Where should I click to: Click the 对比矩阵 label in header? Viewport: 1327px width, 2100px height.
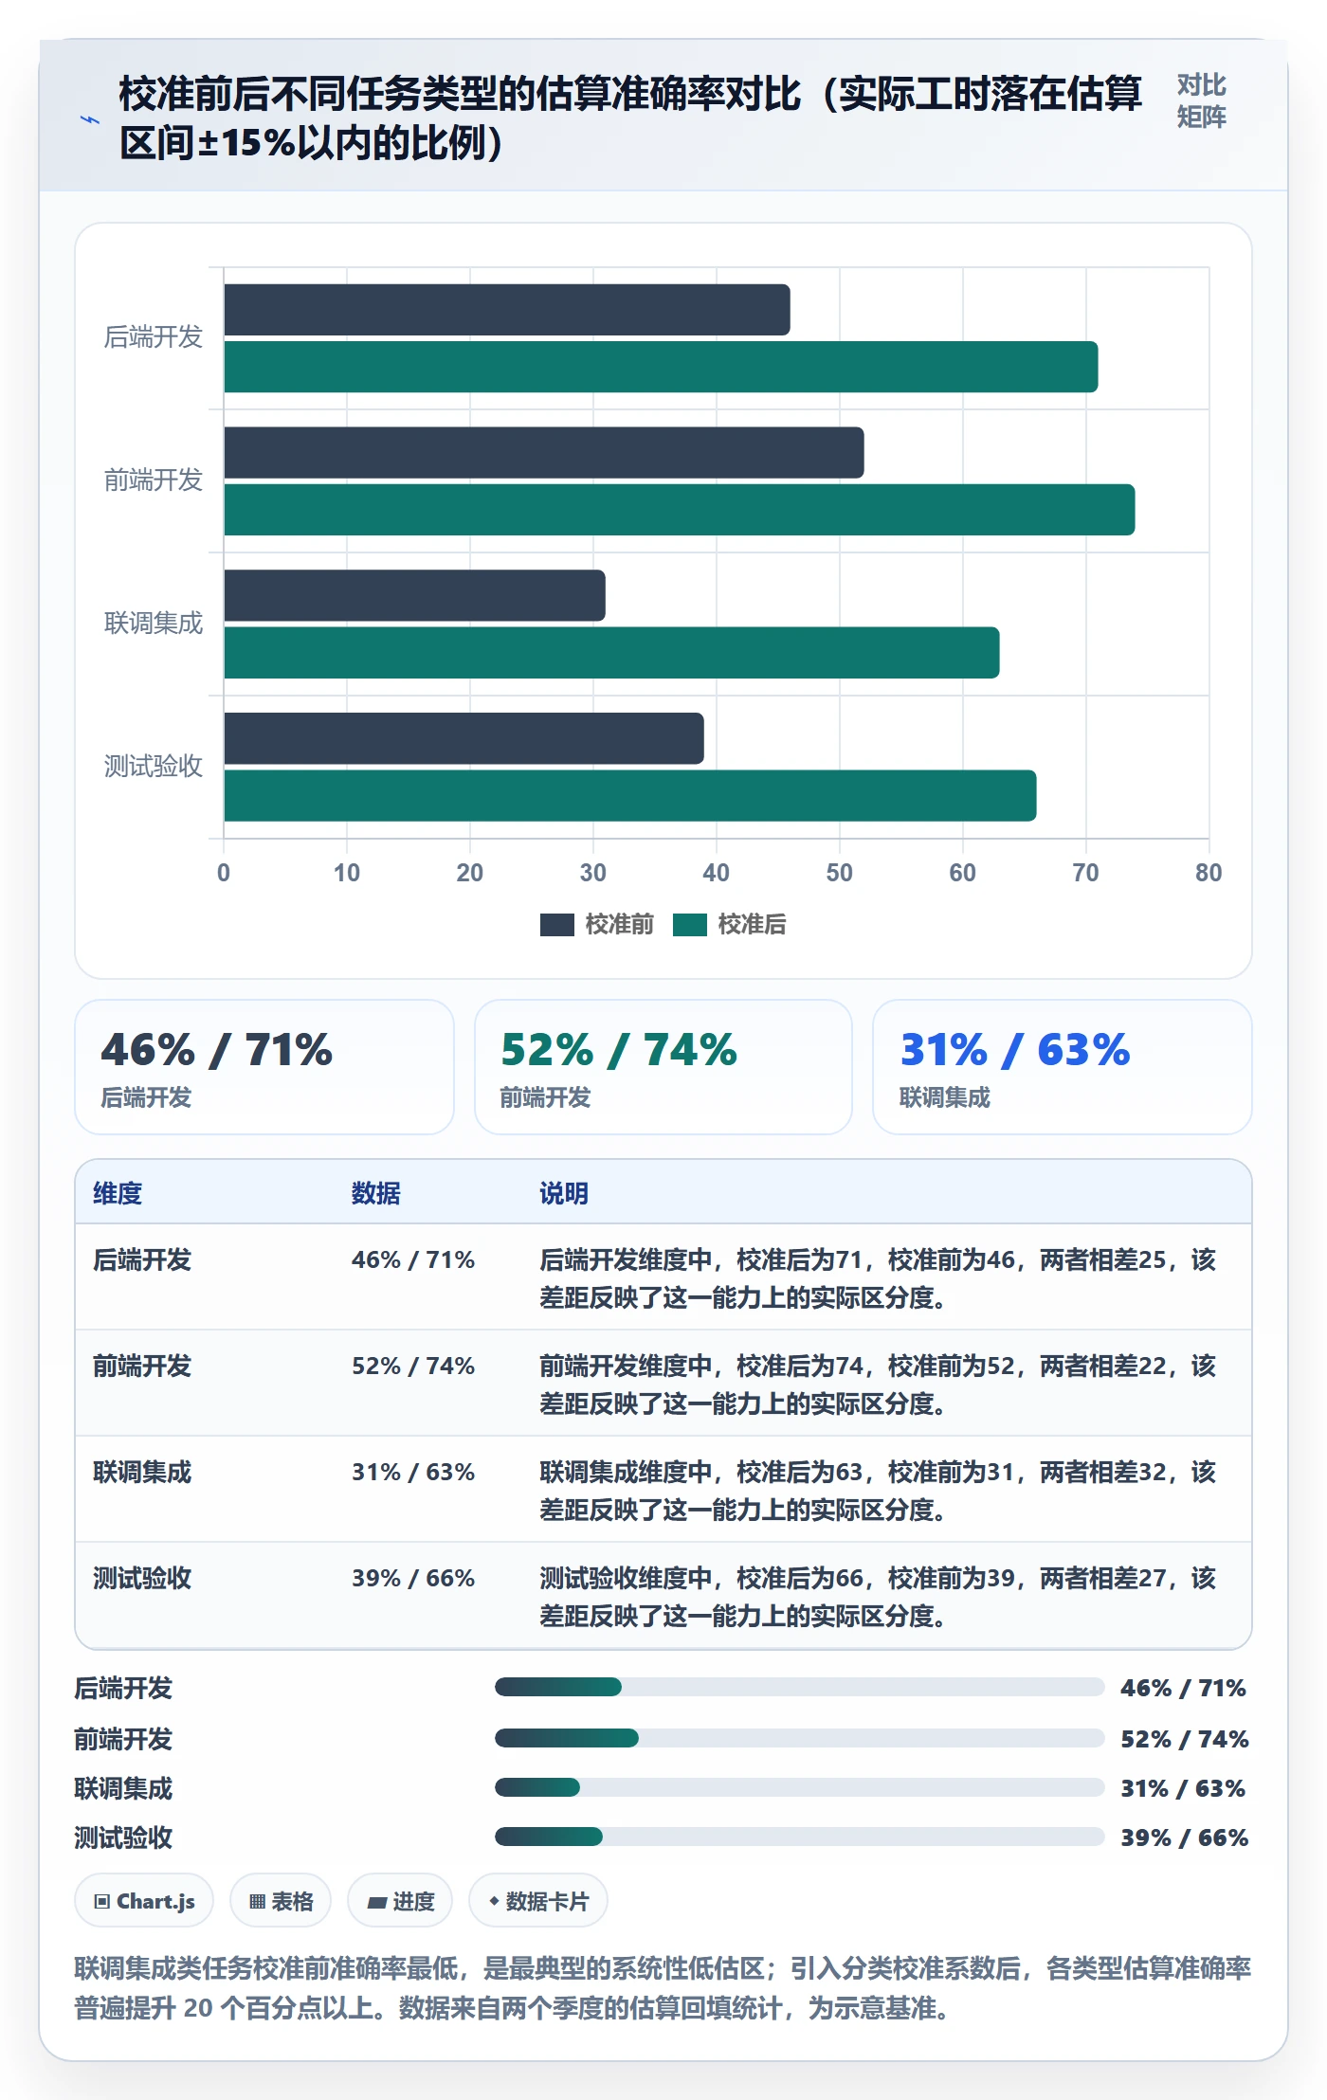click(1202, 101)
